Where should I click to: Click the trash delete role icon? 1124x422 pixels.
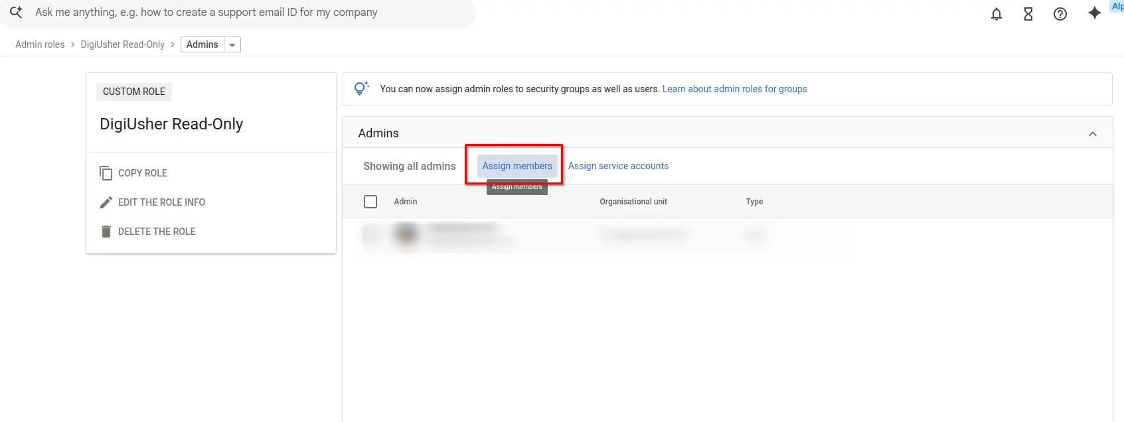(x=106, y=232)
